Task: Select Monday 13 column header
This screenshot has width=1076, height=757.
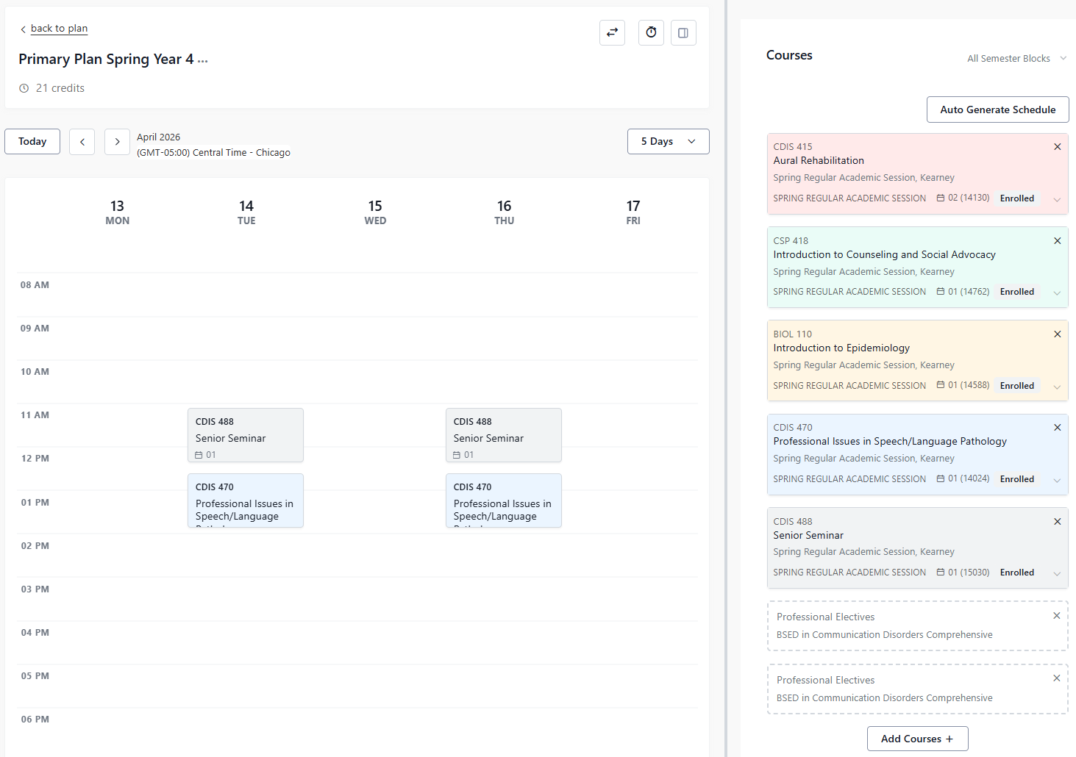Action: [x=117, y=212]
